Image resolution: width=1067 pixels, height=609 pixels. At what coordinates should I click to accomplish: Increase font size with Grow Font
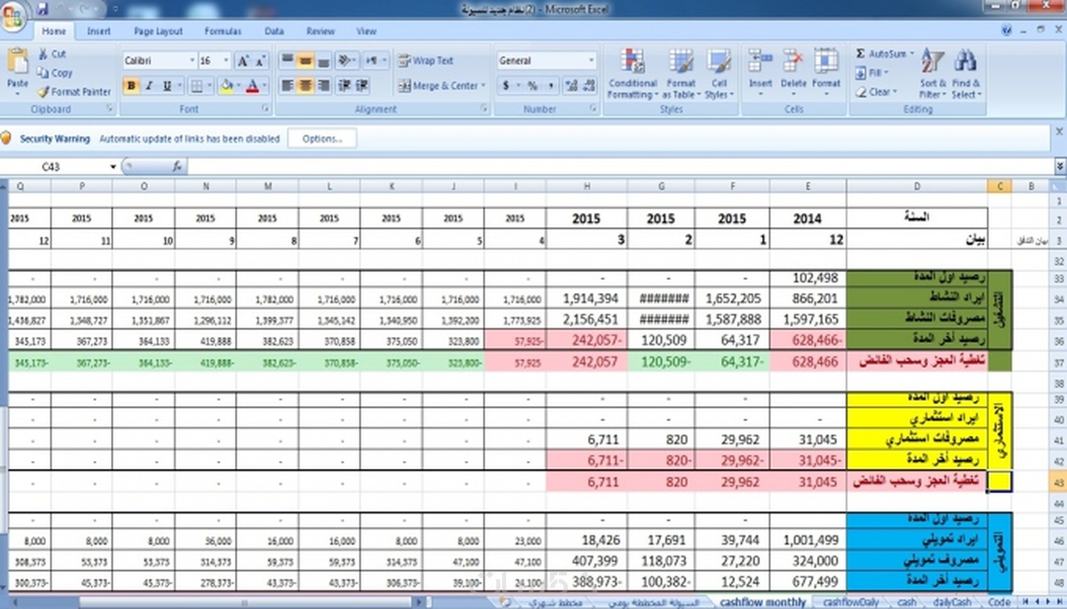tap(243, 61)
